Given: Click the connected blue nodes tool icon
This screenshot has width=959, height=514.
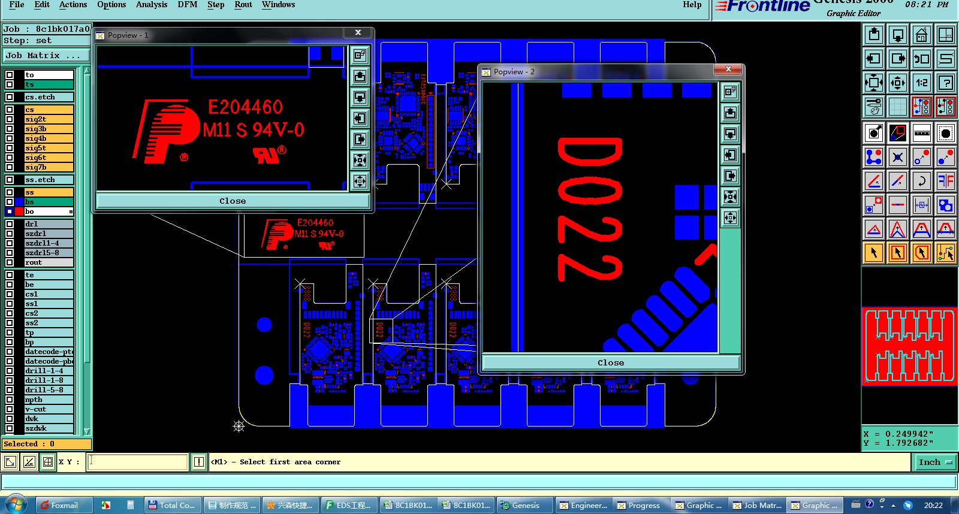Looking at the screenshot, I should point(874,157).
